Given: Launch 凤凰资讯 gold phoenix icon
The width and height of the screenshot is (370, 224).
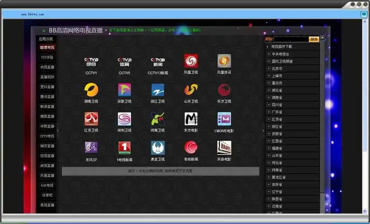Looking at the screenshot, I should point(224,61).
